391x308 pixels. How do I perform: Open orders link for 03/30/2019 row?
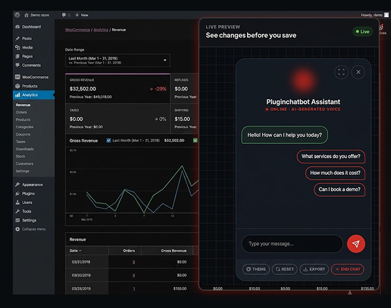click(134, 276)
